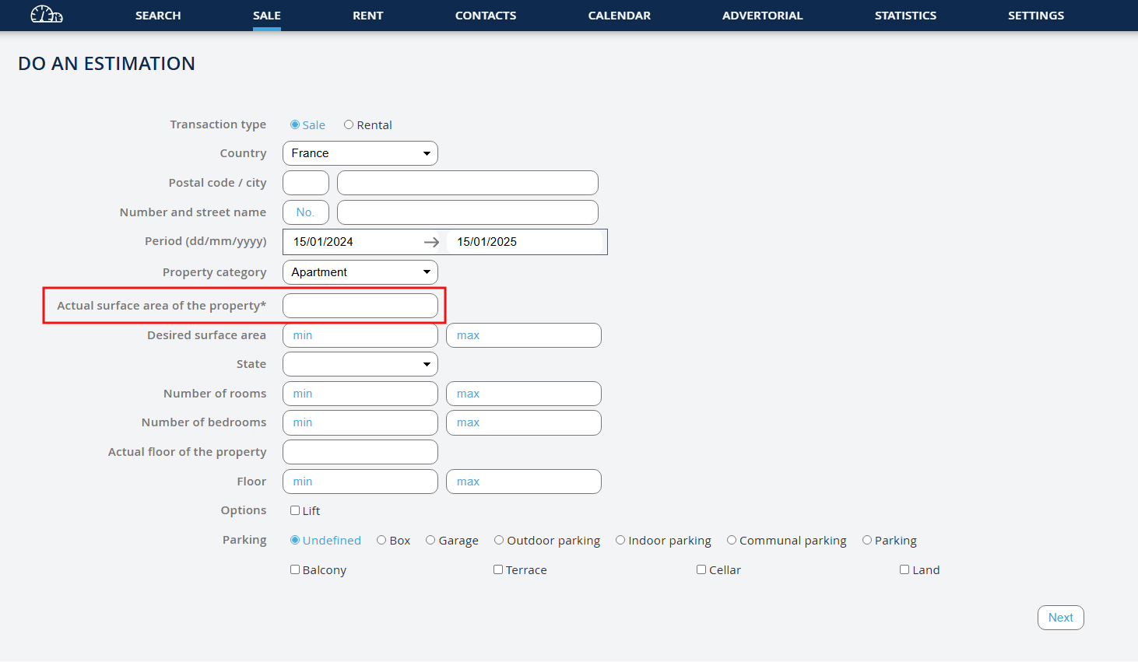Enable the Lift option checkbox

pyautogui.click(x=295, y=510)
